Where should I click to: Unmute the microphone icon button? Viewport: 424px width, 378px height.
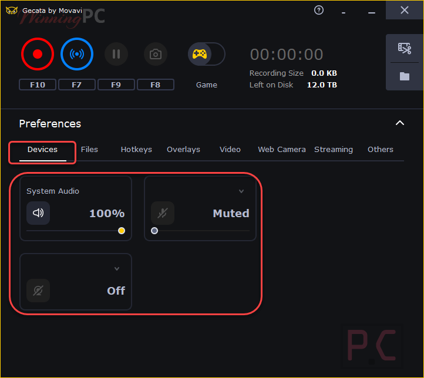(163, 213)
